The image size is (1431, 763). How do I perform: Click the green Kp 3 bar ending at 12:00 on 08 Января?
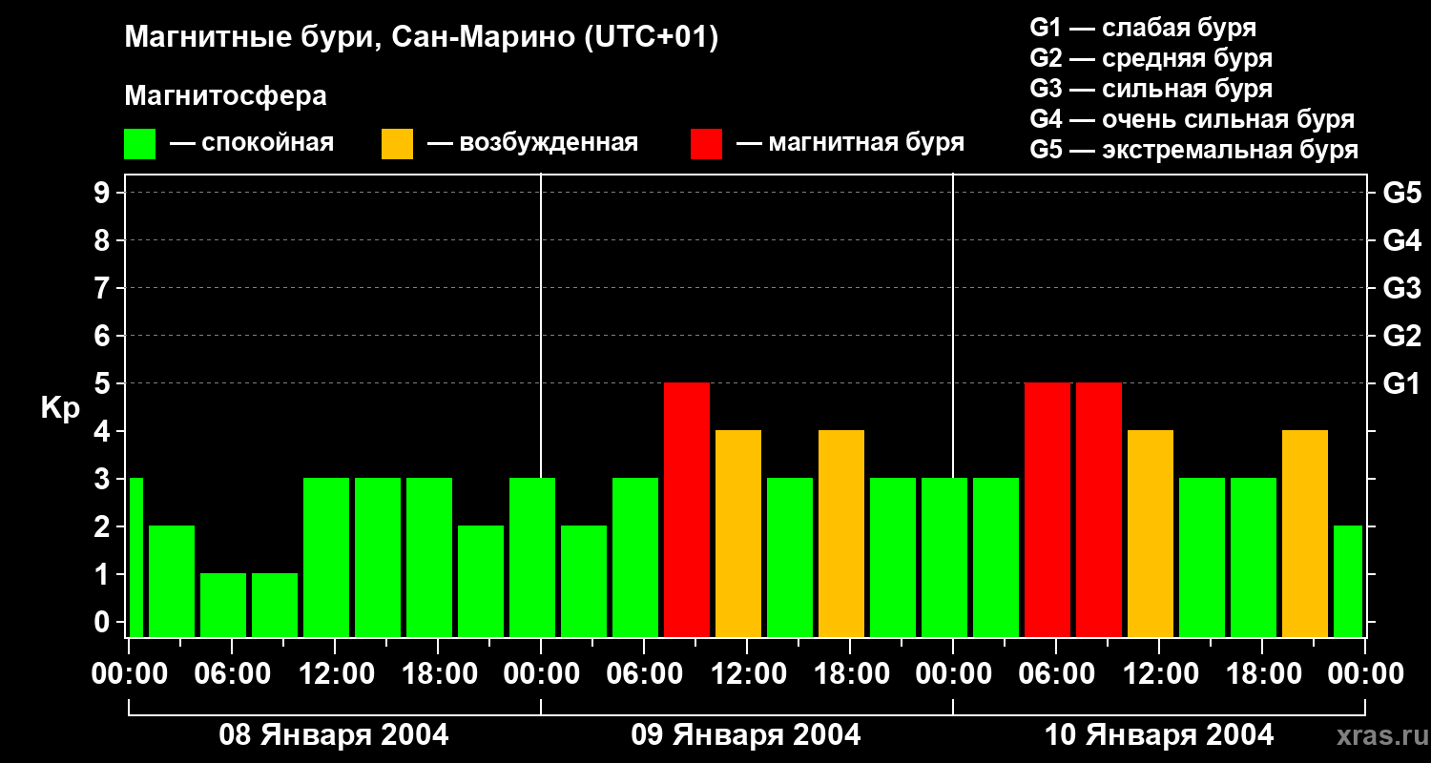[326, 557]
